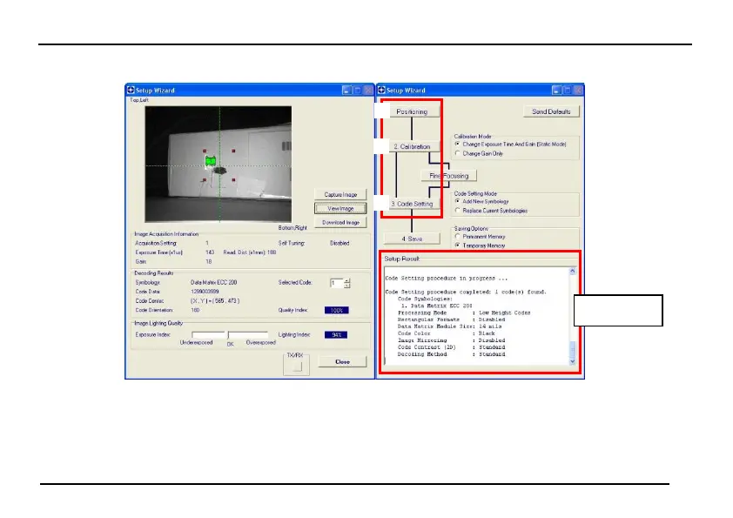Click the Acquisition Setting value 1
This screenshot has height=518, width=733.
tap(207, 243)
